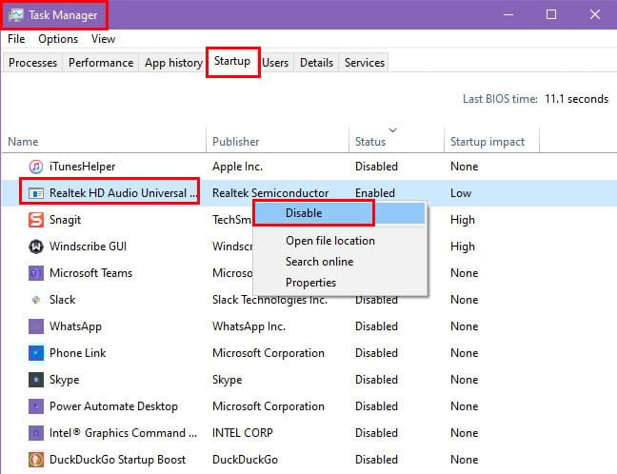Select the Snagit row name
This screenshot has width=617, height=474.
click(65, 220)
